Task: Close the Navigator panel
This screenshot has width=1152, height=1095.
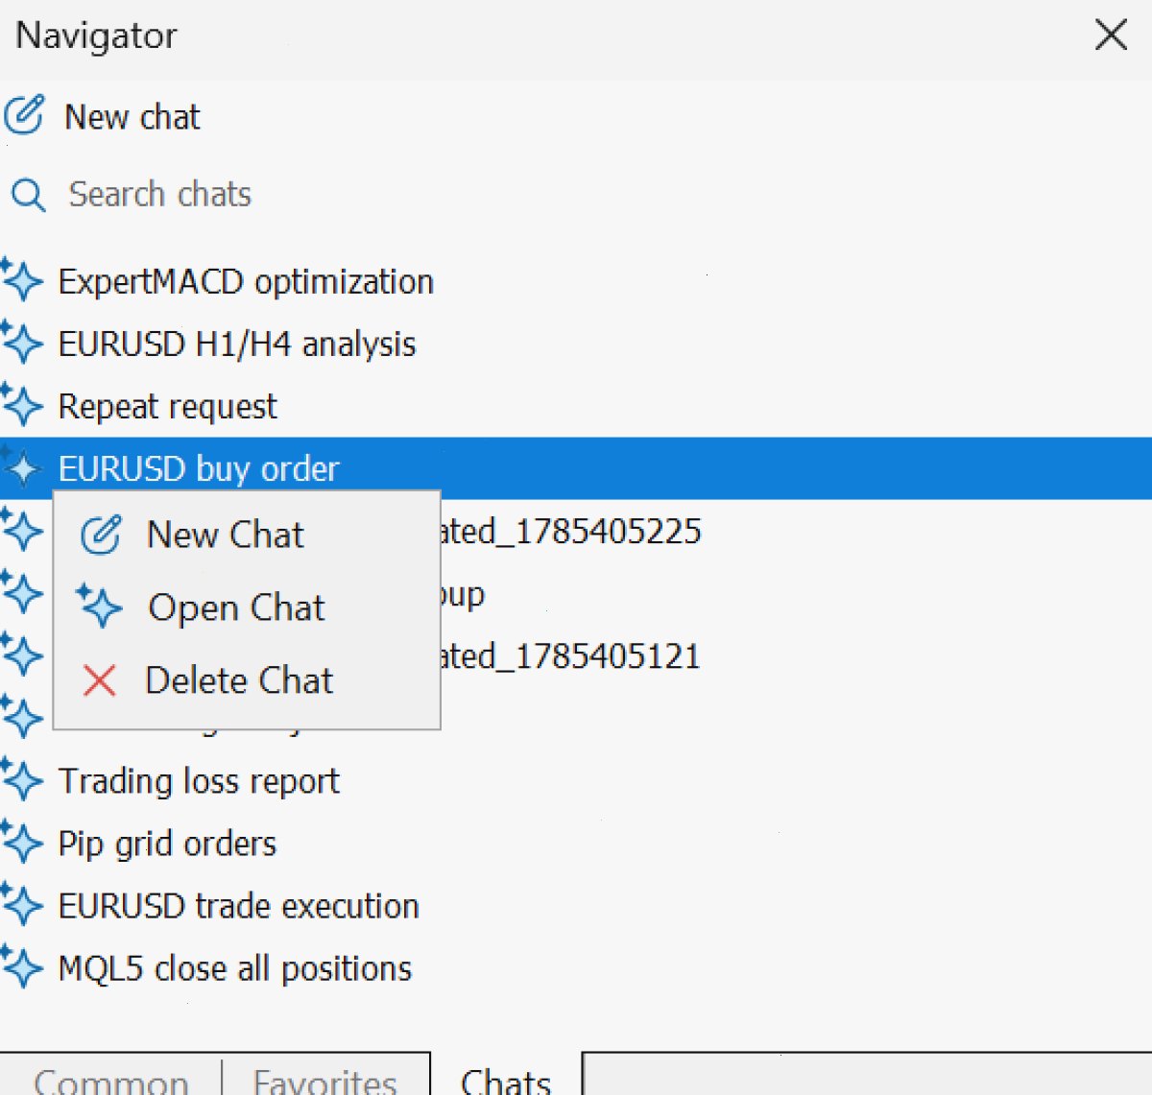Action: [x=1111, y=36]
